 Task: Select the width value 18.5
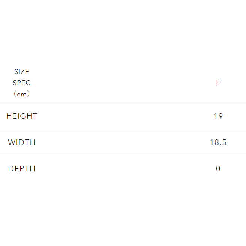point(218,142)
